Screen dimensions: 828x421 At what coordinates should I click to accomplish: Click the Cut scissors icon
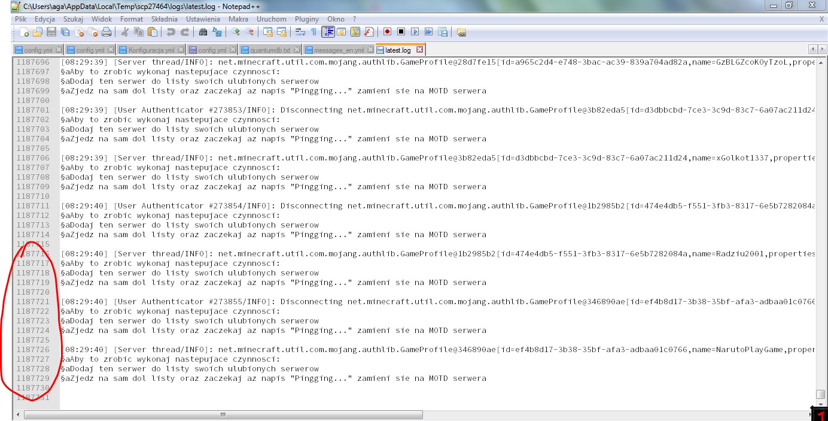point(124,32)
